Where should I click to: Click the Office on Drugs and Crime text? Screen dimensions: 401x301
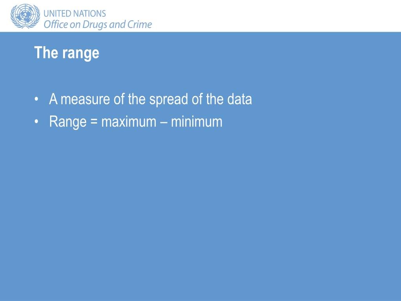(x=98, y=25)
